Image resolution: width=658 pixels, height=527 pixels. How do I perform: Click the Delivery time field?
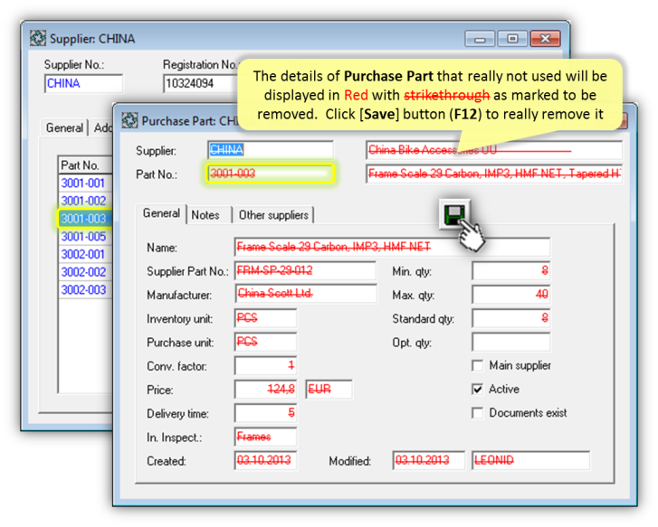(x=265, y=413)
